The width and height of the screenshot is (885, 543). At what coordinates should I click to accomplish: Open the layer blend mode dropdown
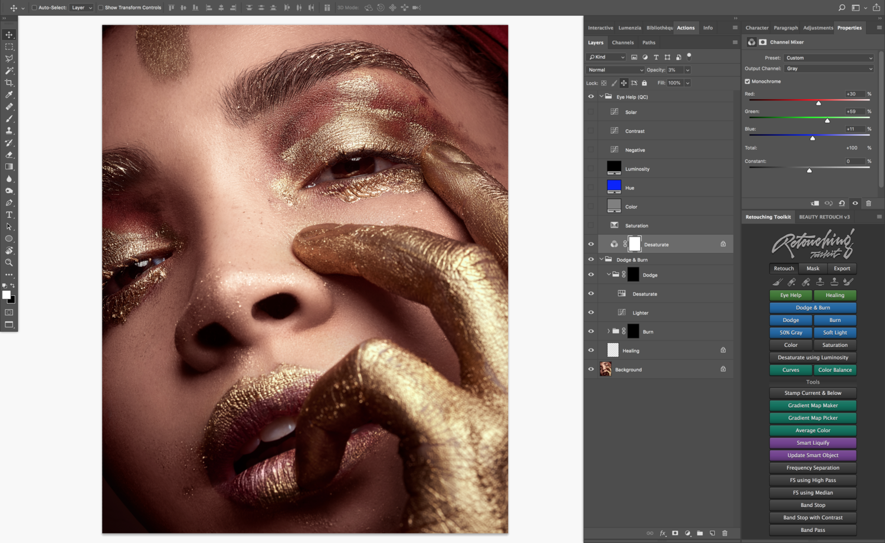[615, 70]
